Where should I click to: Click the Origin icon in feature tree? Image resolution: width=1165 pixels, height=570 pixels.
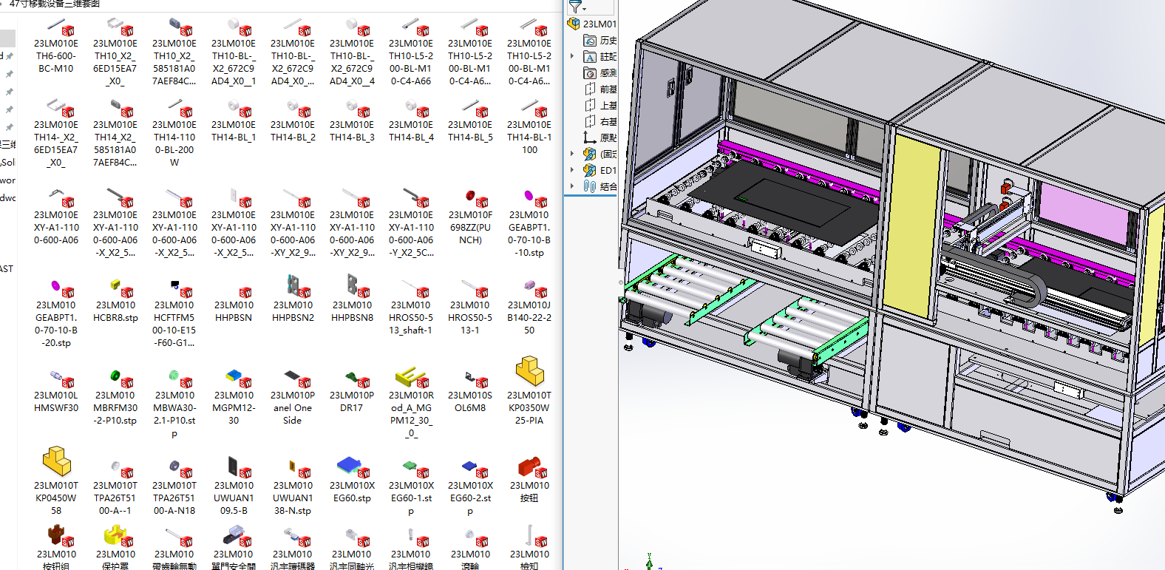coord(590,138)
